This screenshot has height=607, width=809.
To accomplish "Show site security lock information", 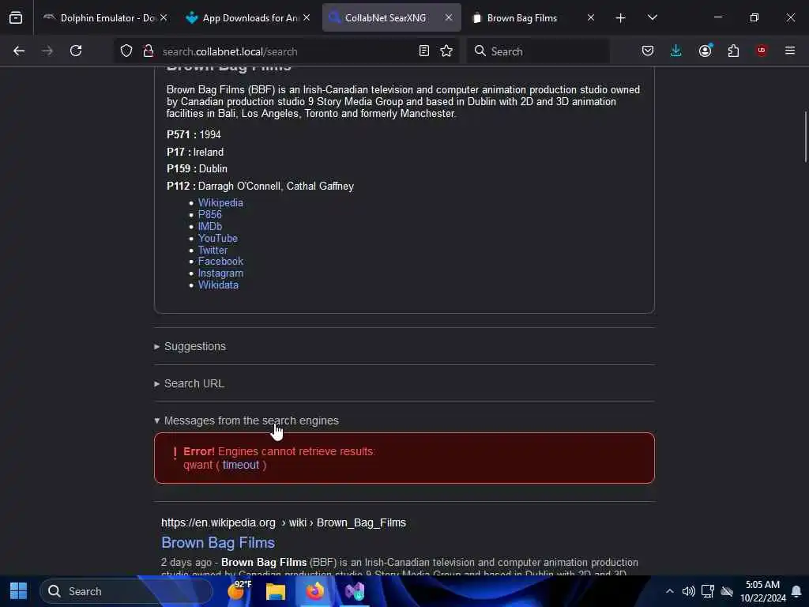I will (149, 51).
